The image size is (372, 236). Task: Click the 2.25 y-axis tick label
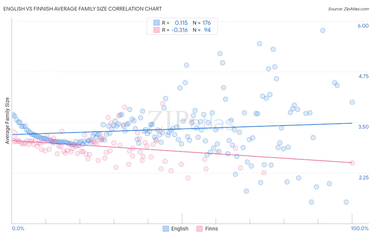click(364, 178)
